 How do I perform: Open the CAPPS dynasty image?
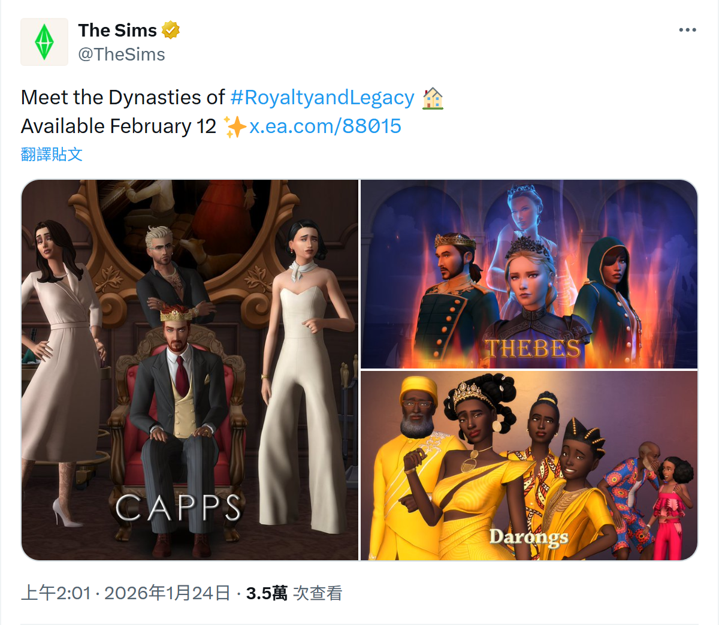[x=190, y=370]
